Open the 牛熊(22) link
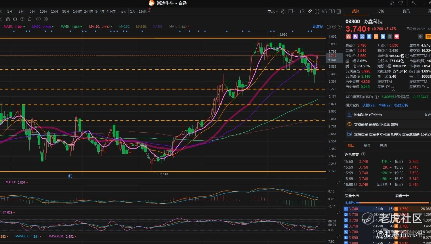The width and height of the screenshot is (431, 244). (385, 105)
